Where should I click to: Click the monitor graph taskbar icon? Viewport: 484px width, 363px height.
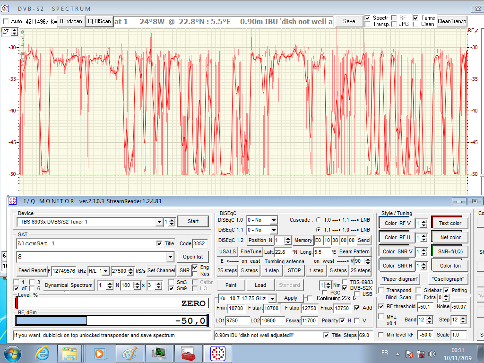(158, 353)
